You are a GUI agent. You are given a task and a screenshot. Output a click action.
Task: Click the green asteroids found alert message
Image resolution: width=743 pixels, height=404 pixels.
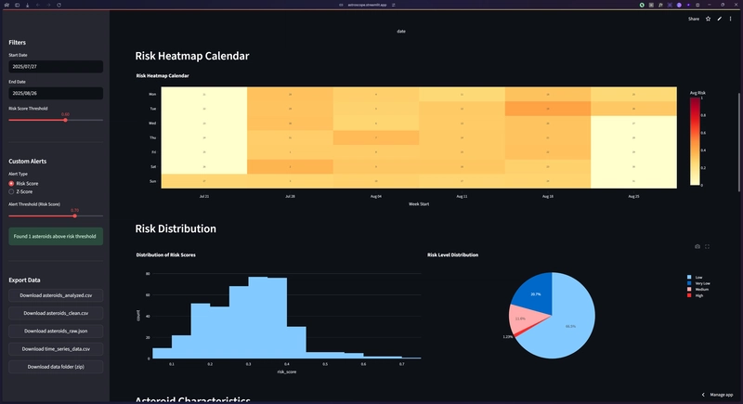pos(56,236)
